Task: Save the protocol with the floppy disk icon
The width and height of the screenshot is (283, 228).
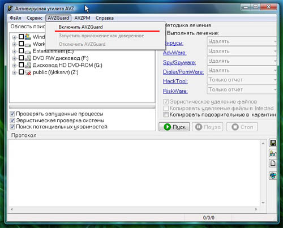Action: click(x=273, y=143)
